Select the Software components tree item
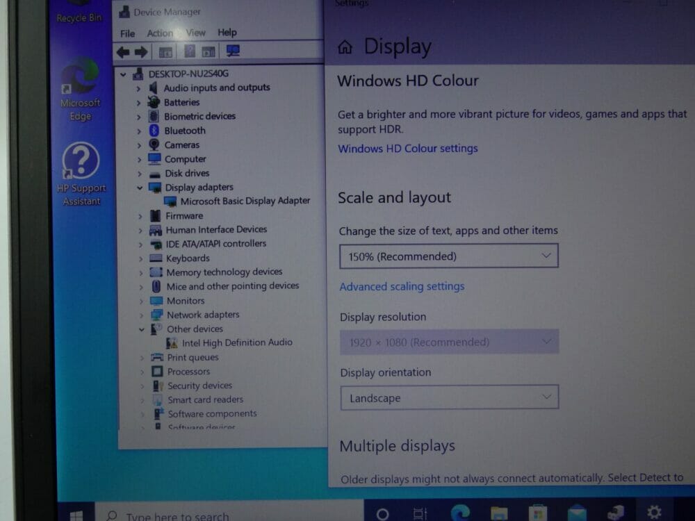Screen dimensions: 695x521 tap(212, 414)
